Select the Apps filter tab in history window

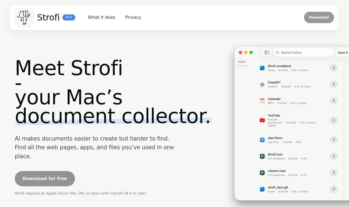click(x=343, y=53)
